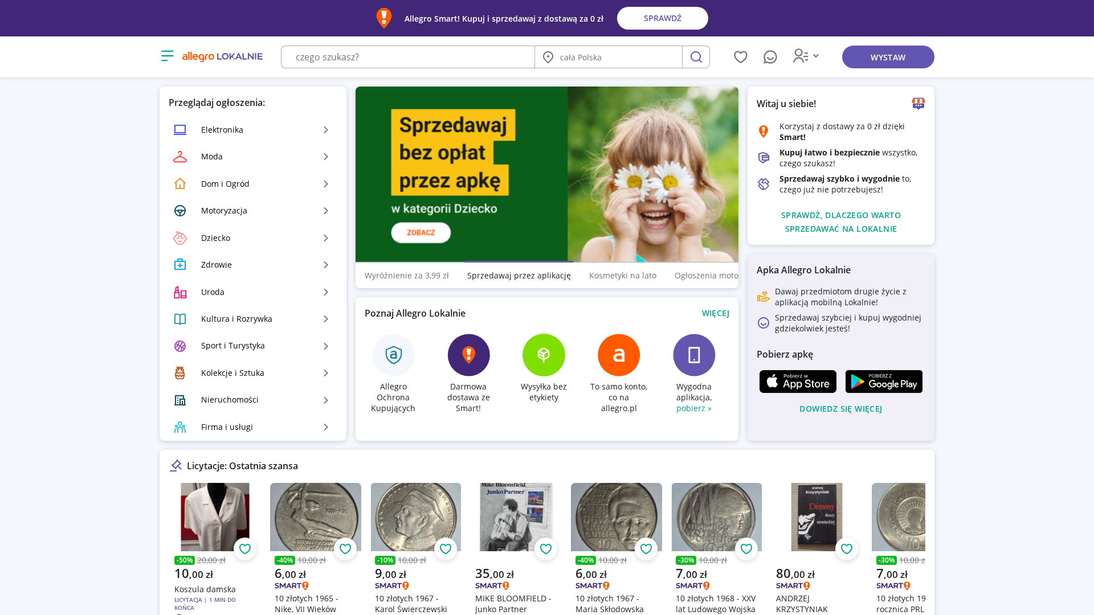Open favorites via the header heart icon
The height and width of the screenshot is (615, 1094).
click(x=741, y=57)
